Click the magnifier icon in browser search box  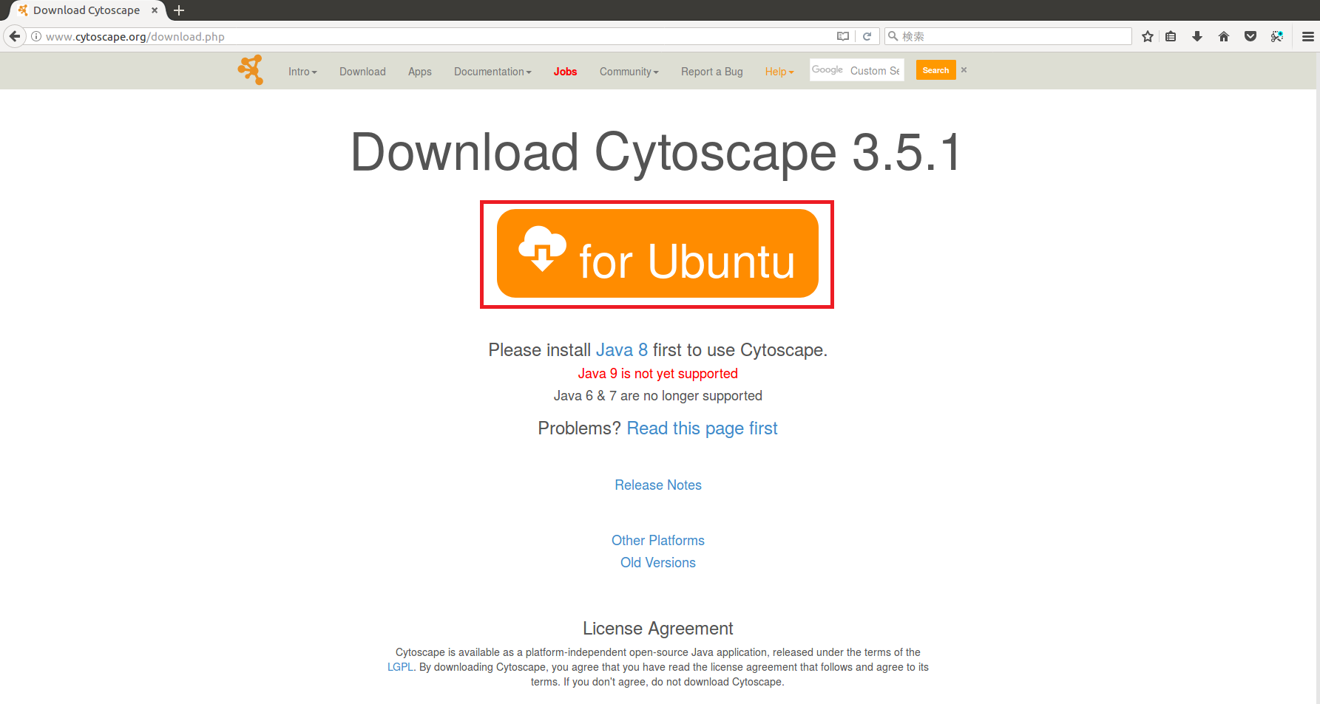893,36
